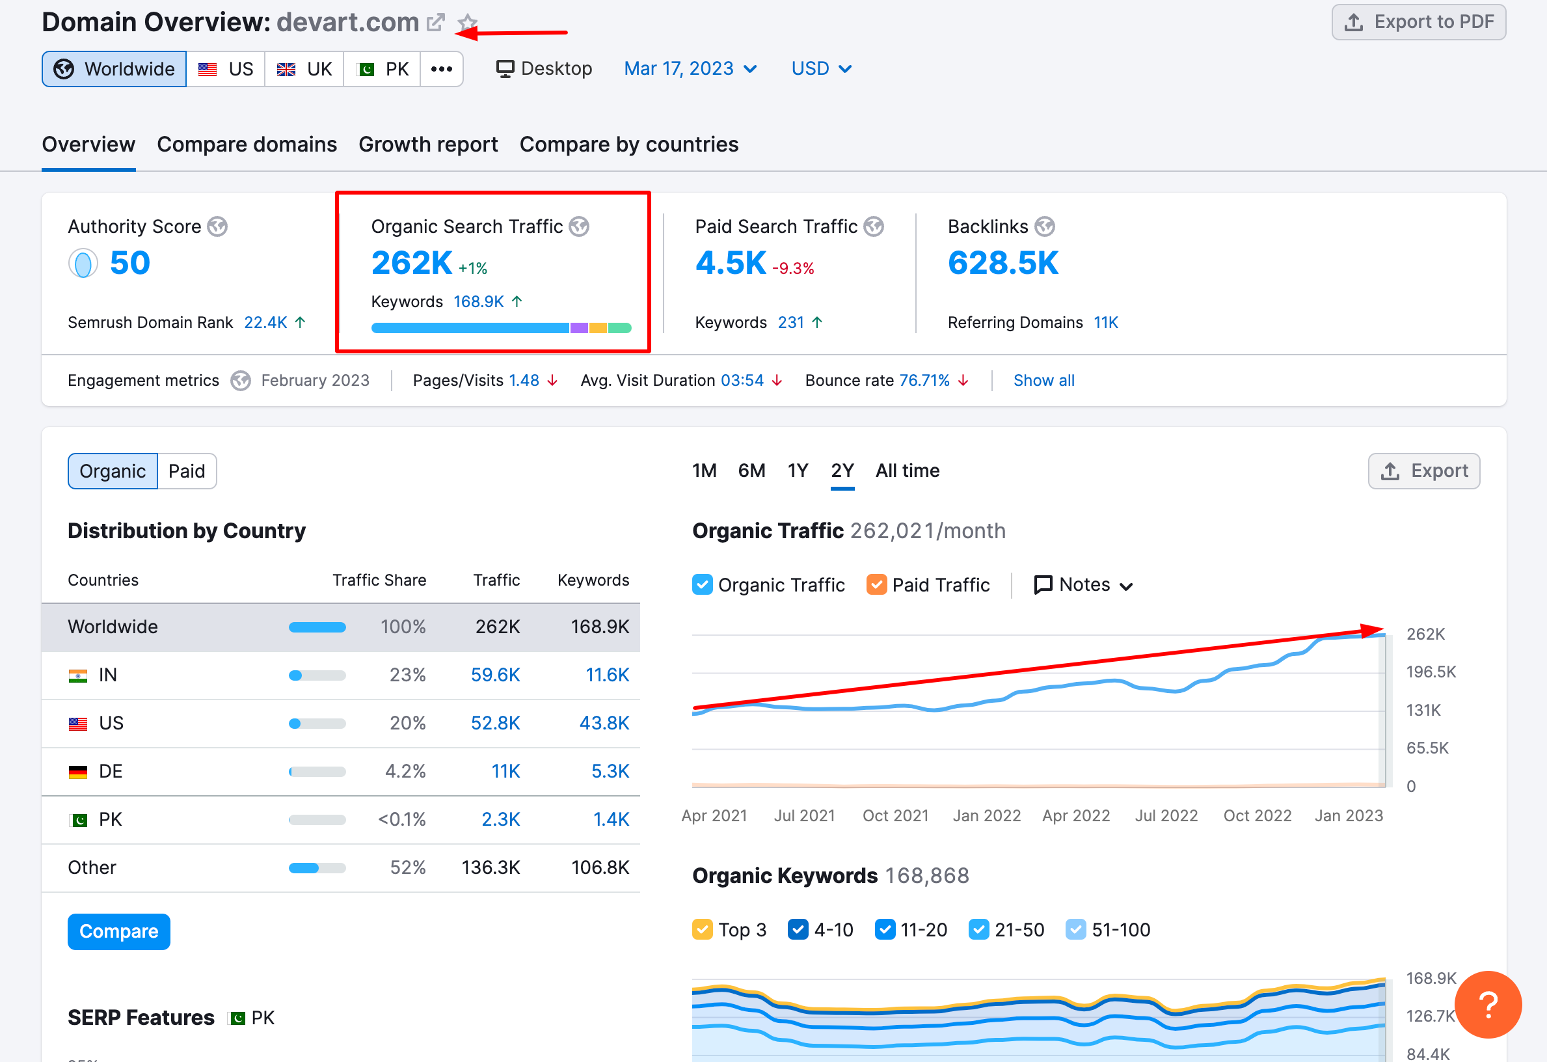Click the blue Compare button
Viewport: 1547px width, 1062px height.
[119, 932]
